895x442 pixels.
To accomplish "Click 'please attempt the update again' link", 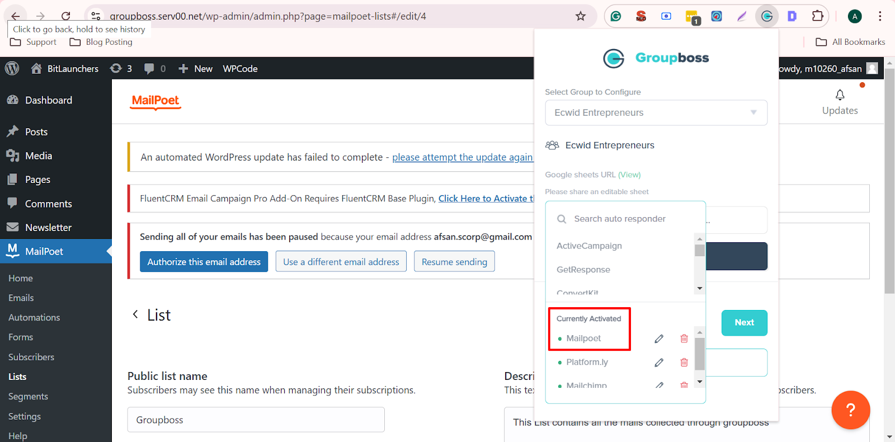I will 463,157.
